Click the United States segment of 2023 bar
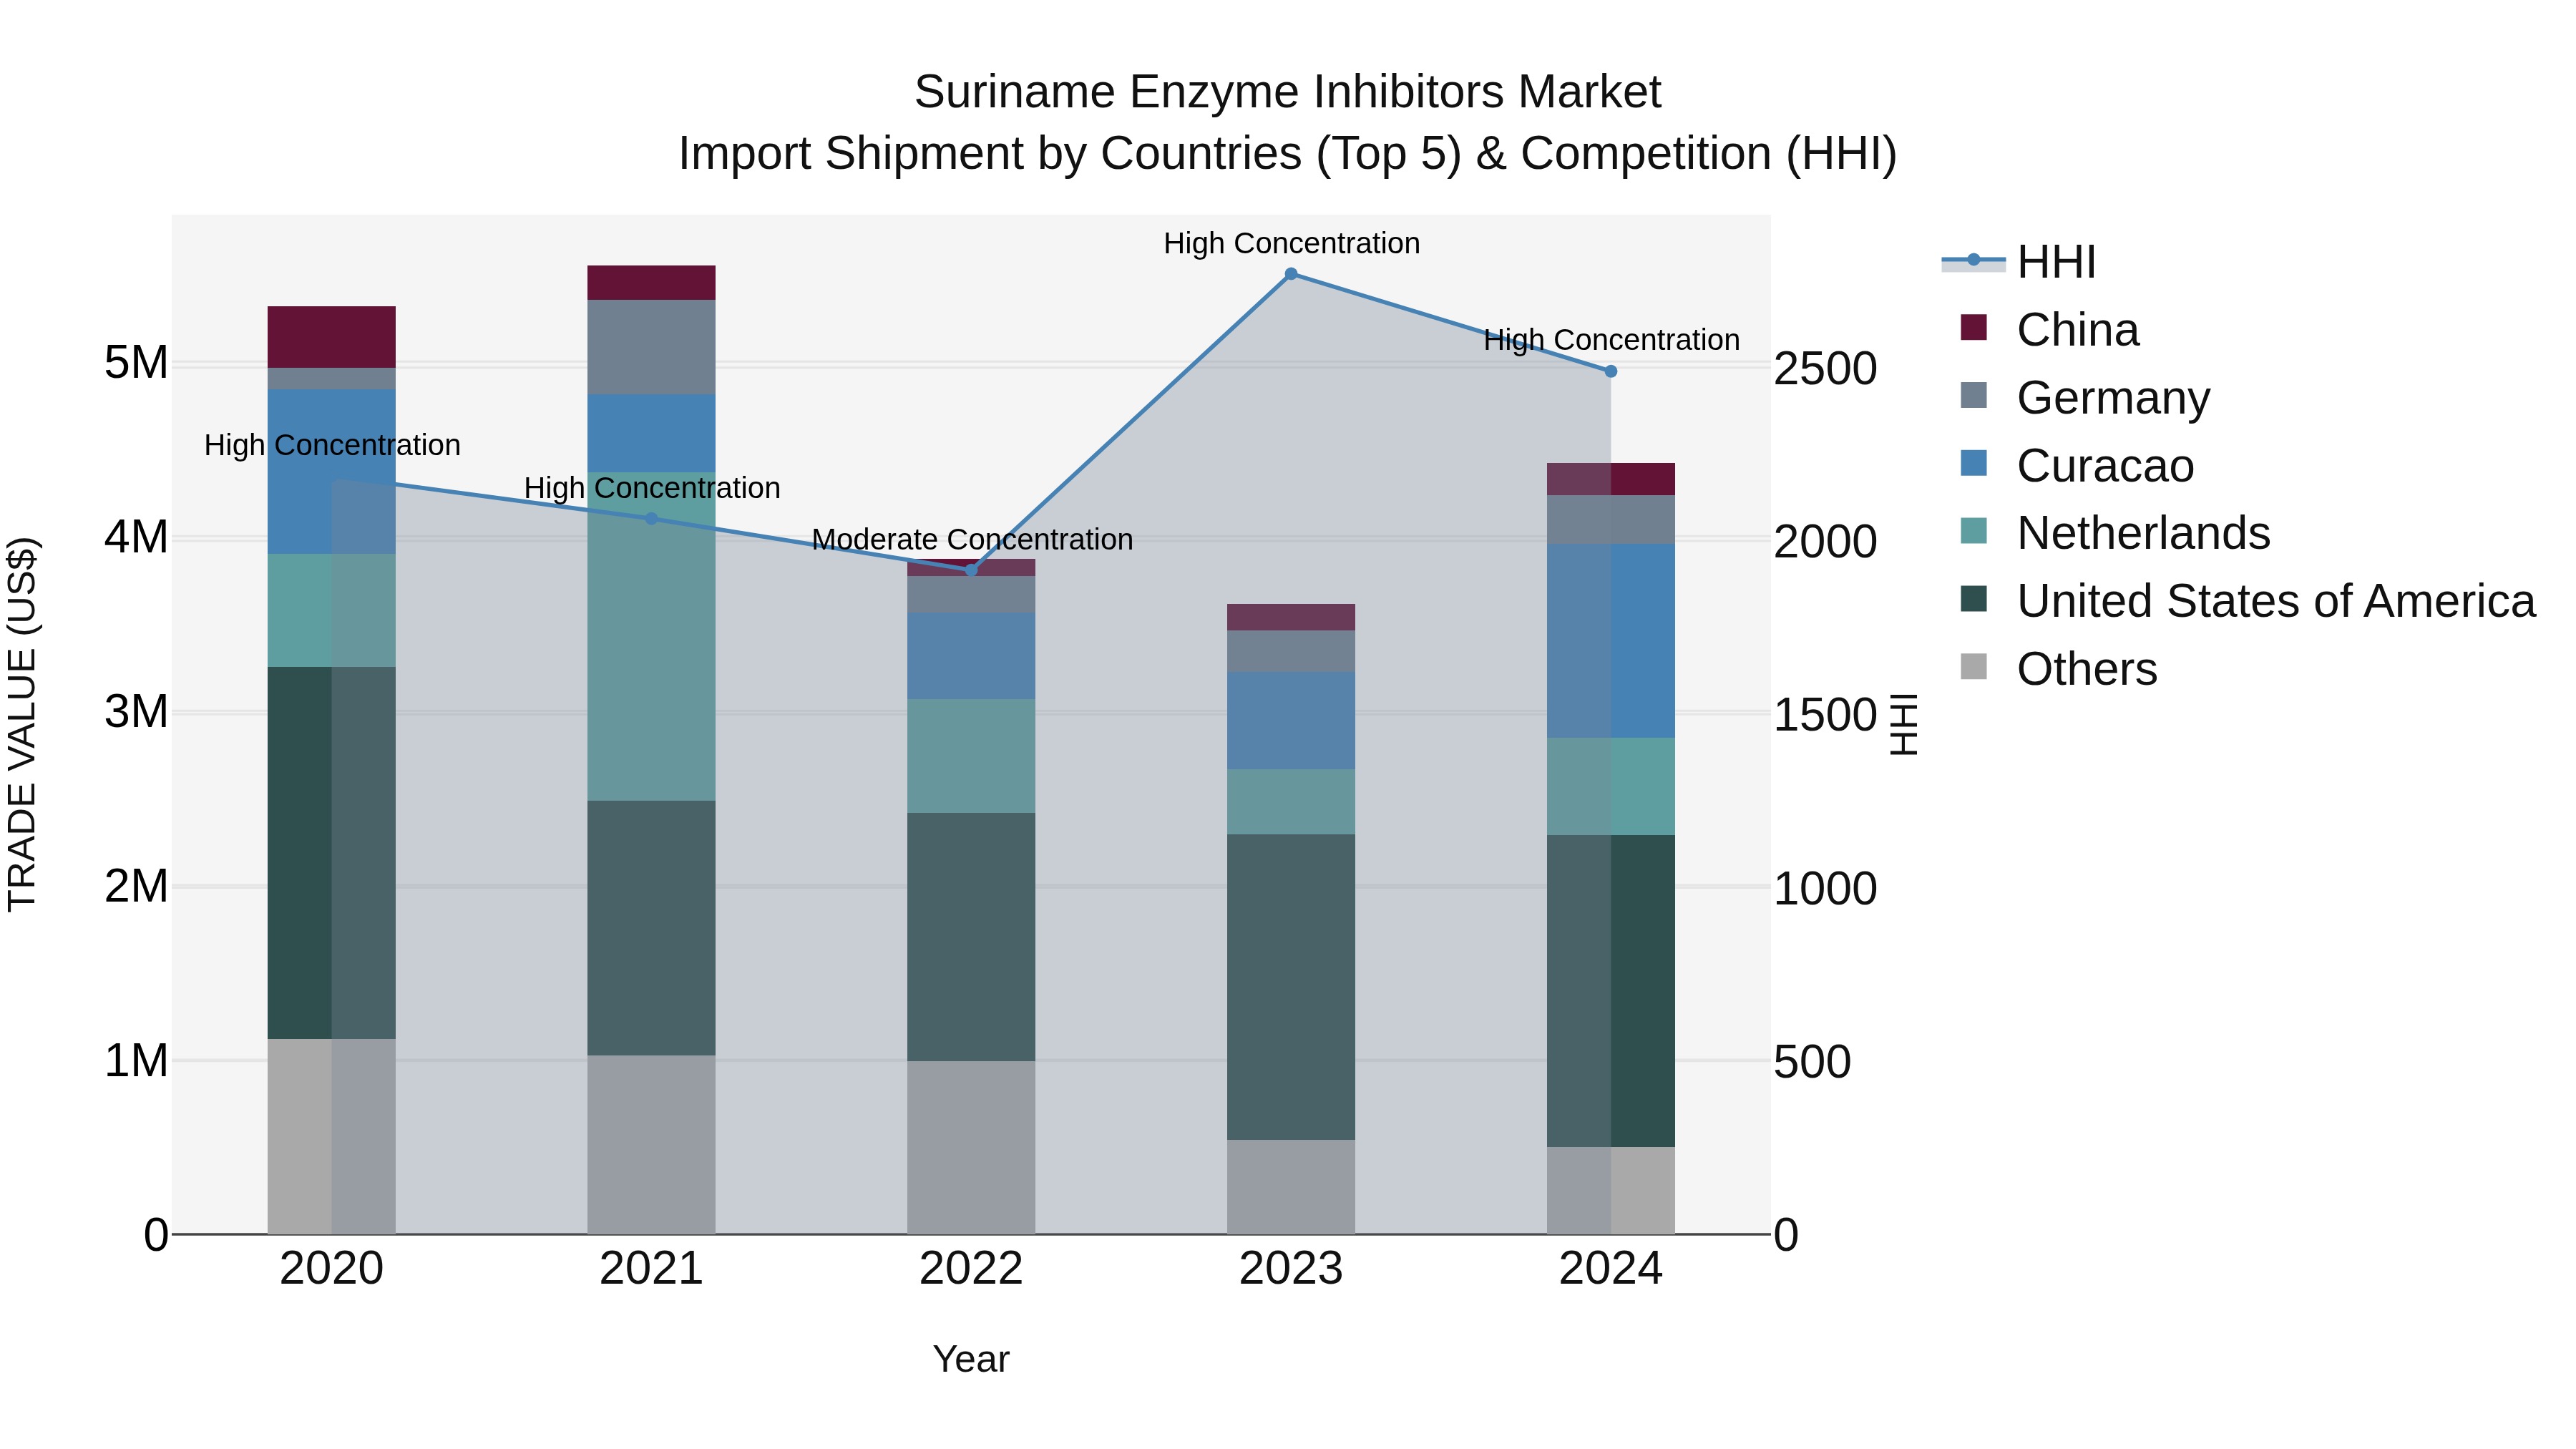This screenshot has width=2576, height=1449. coord(1291,987)
